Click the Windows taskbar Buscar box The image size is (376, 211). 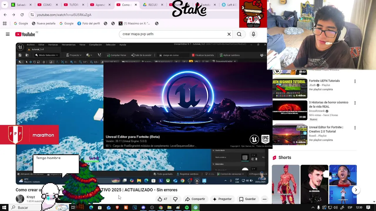pos(38,207)
